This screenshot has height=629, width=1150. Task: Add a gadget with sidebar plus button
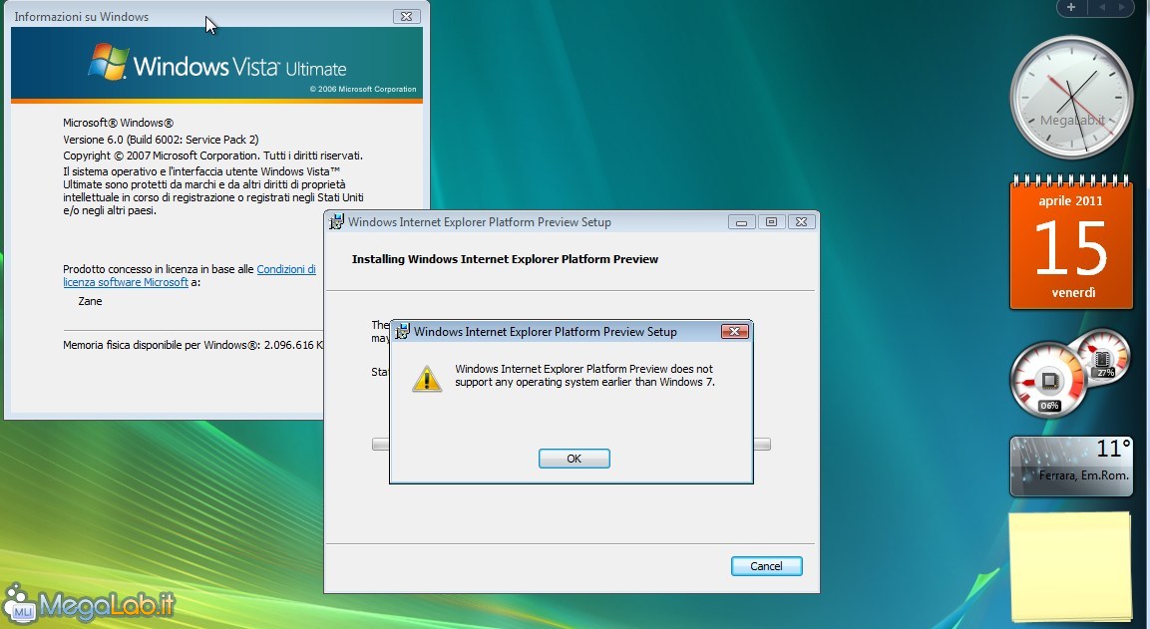coord(1071,7)
